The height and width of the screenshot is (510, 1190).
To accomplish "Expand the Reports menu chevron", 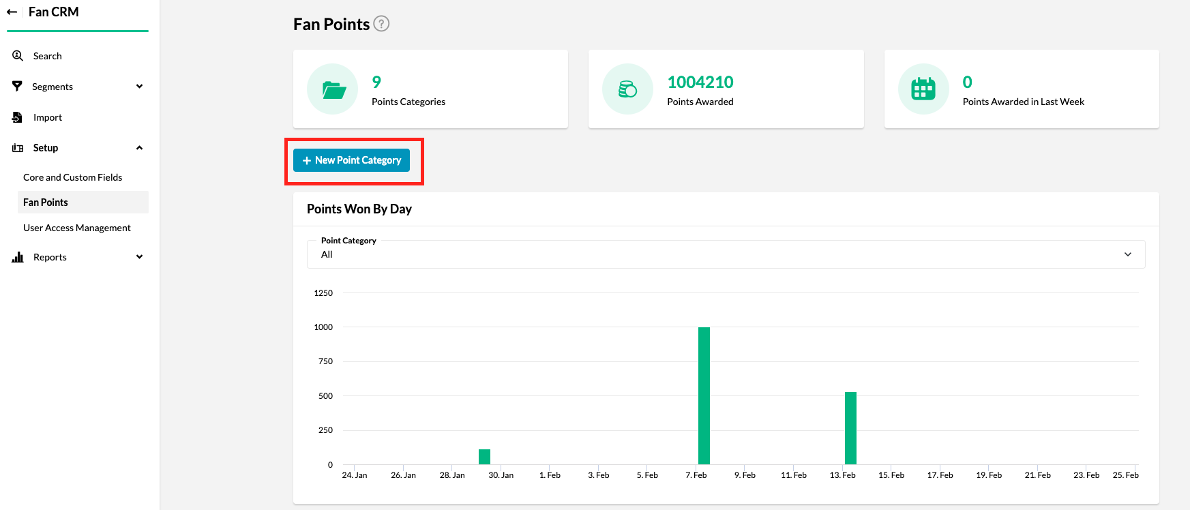I will pos(139,257).
